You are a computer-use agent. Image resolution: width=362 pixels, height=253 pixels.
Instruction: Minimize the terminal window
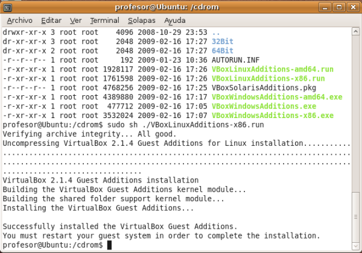(329, 7)
